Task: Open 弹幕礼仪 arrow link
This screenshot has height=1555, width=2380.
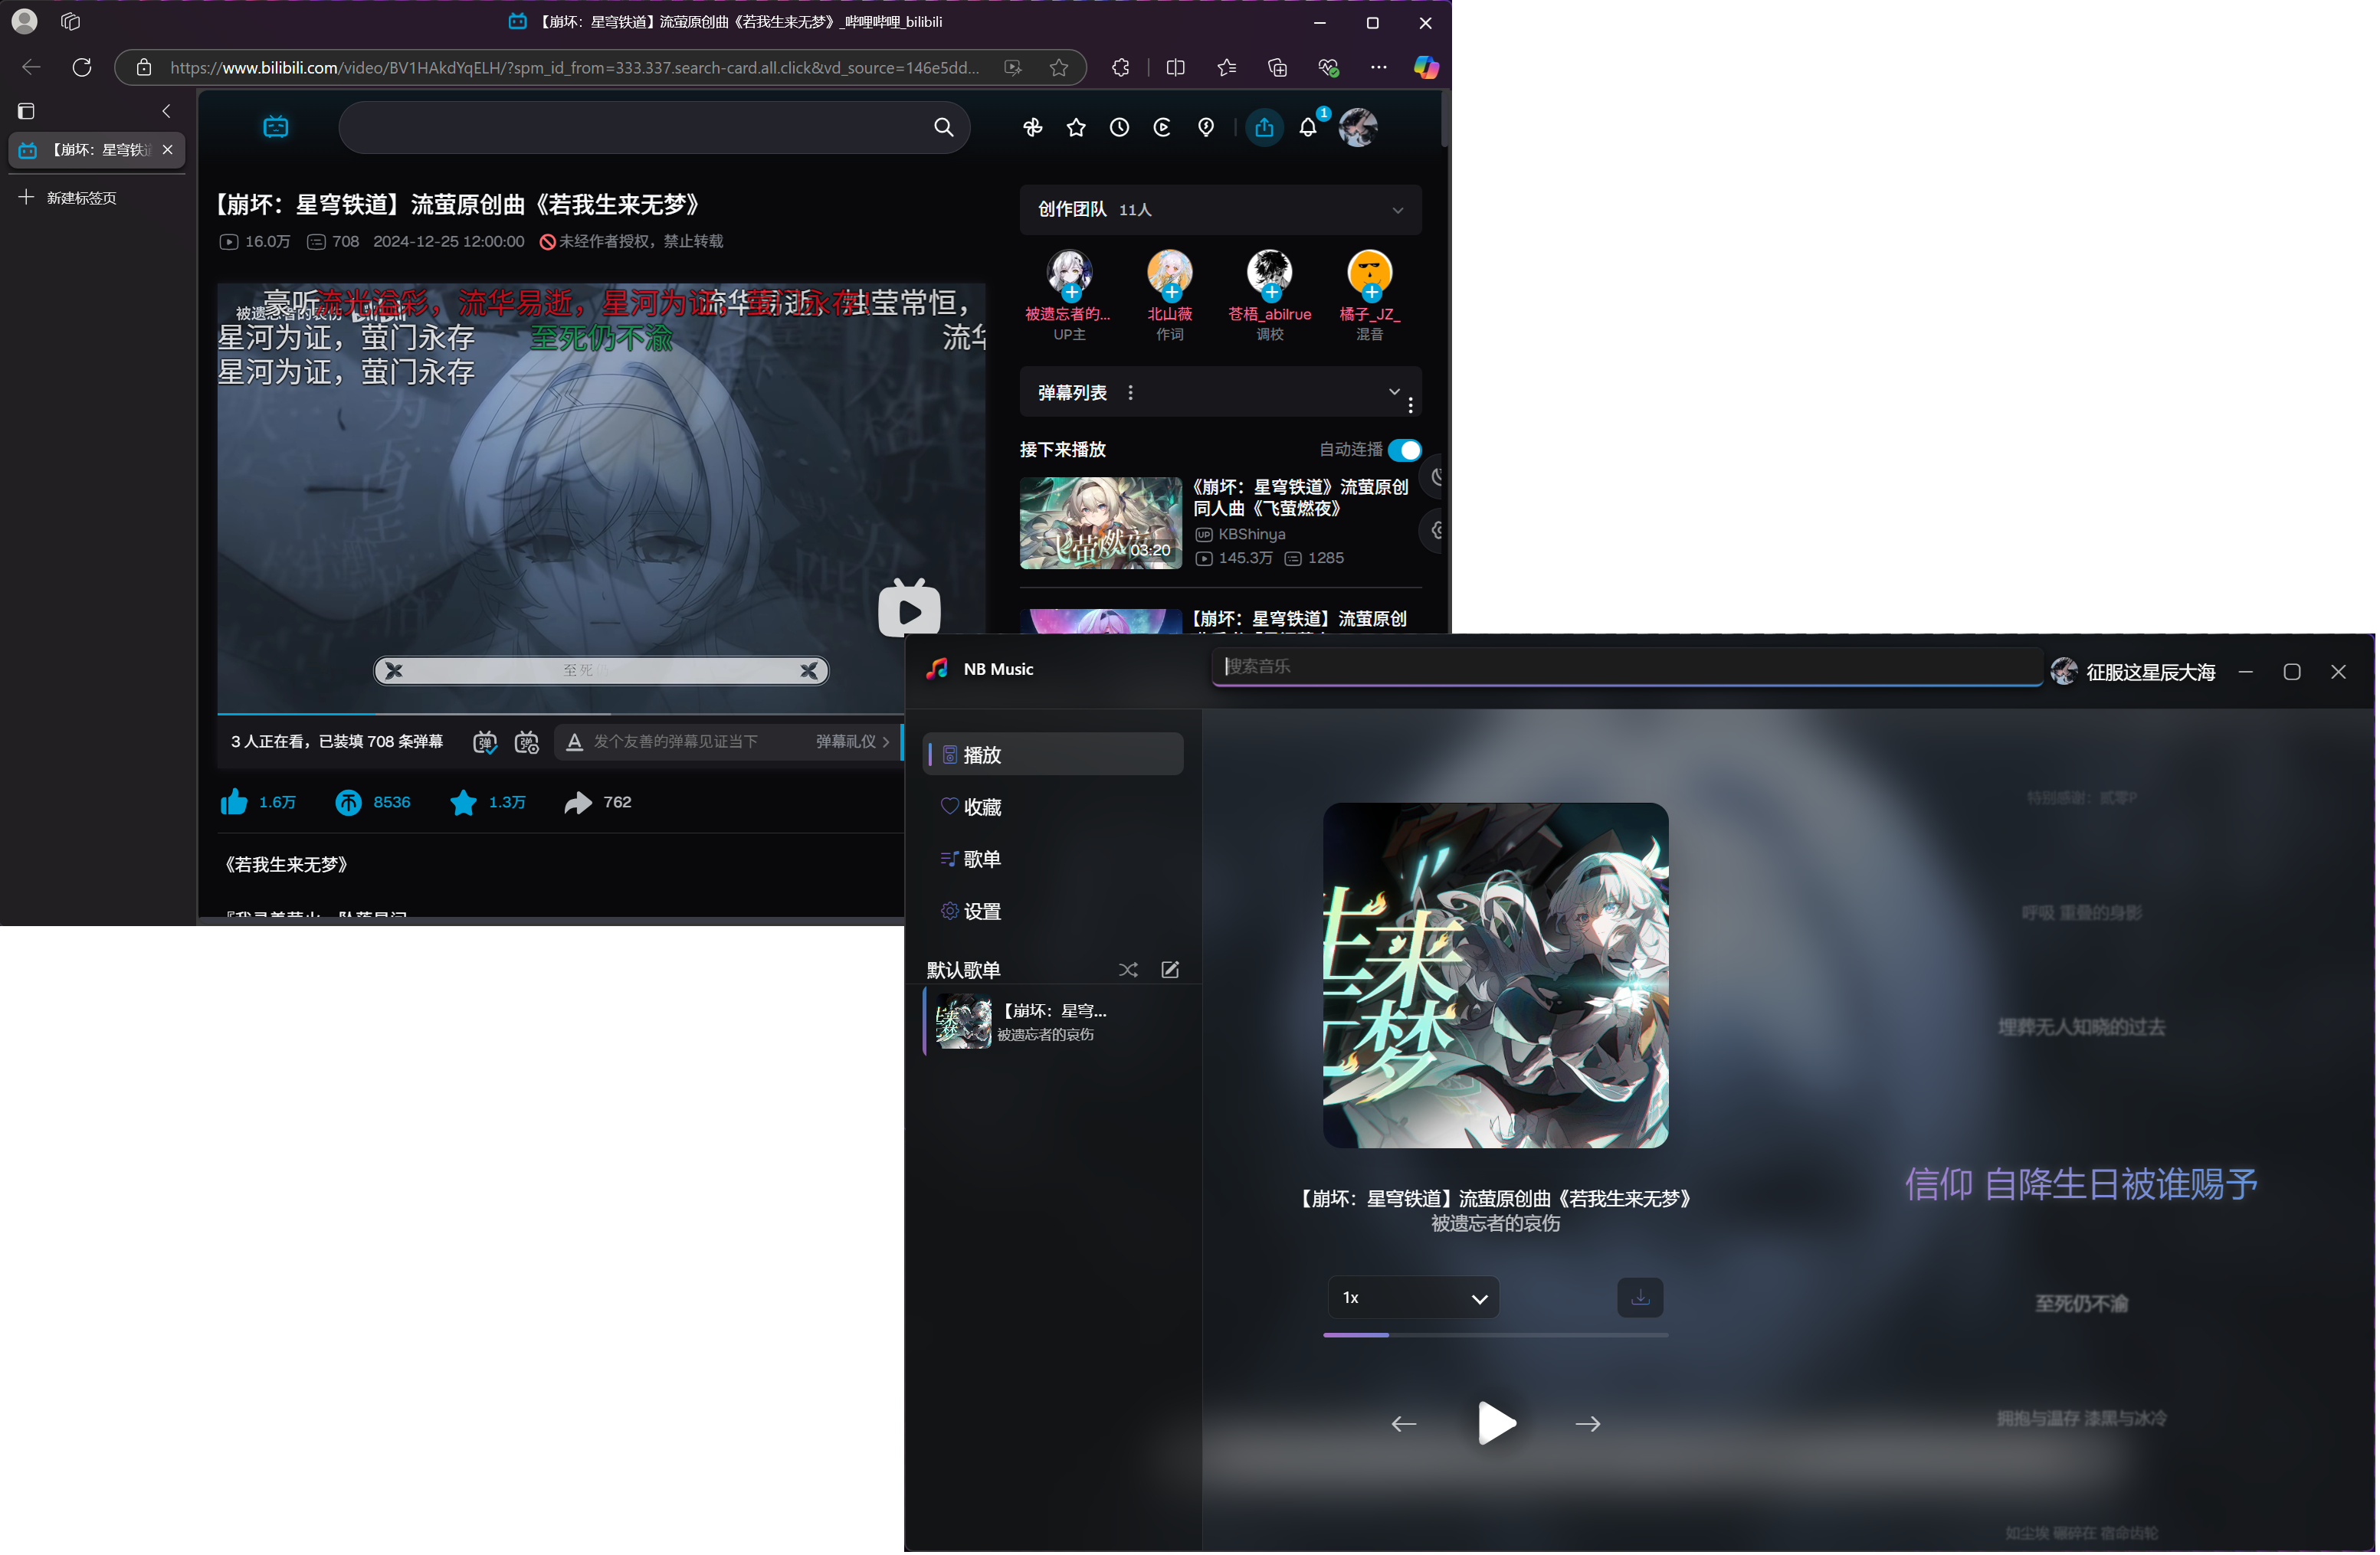Action: [x=853, y=742]
